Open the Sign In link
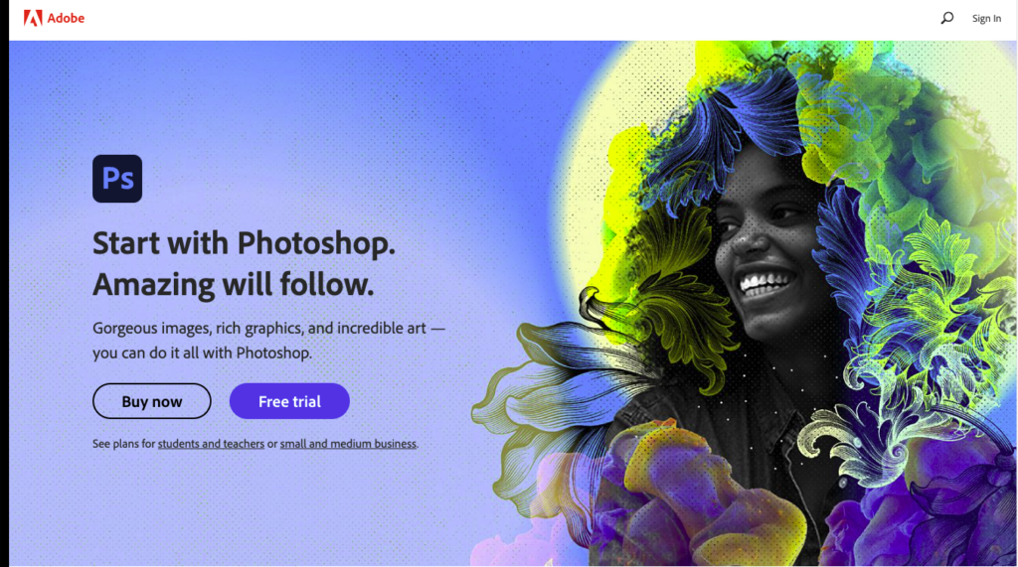The height and width of the screenshot is (567, 1018). point(986,18)
